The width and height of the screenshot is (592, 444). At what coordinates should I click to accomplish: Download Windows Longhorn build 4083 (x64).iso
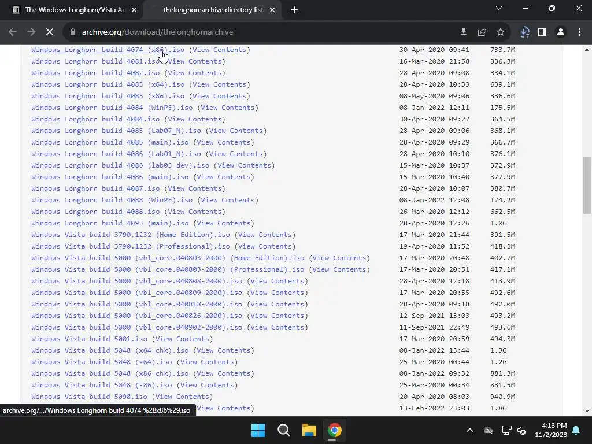pos(108,84)
